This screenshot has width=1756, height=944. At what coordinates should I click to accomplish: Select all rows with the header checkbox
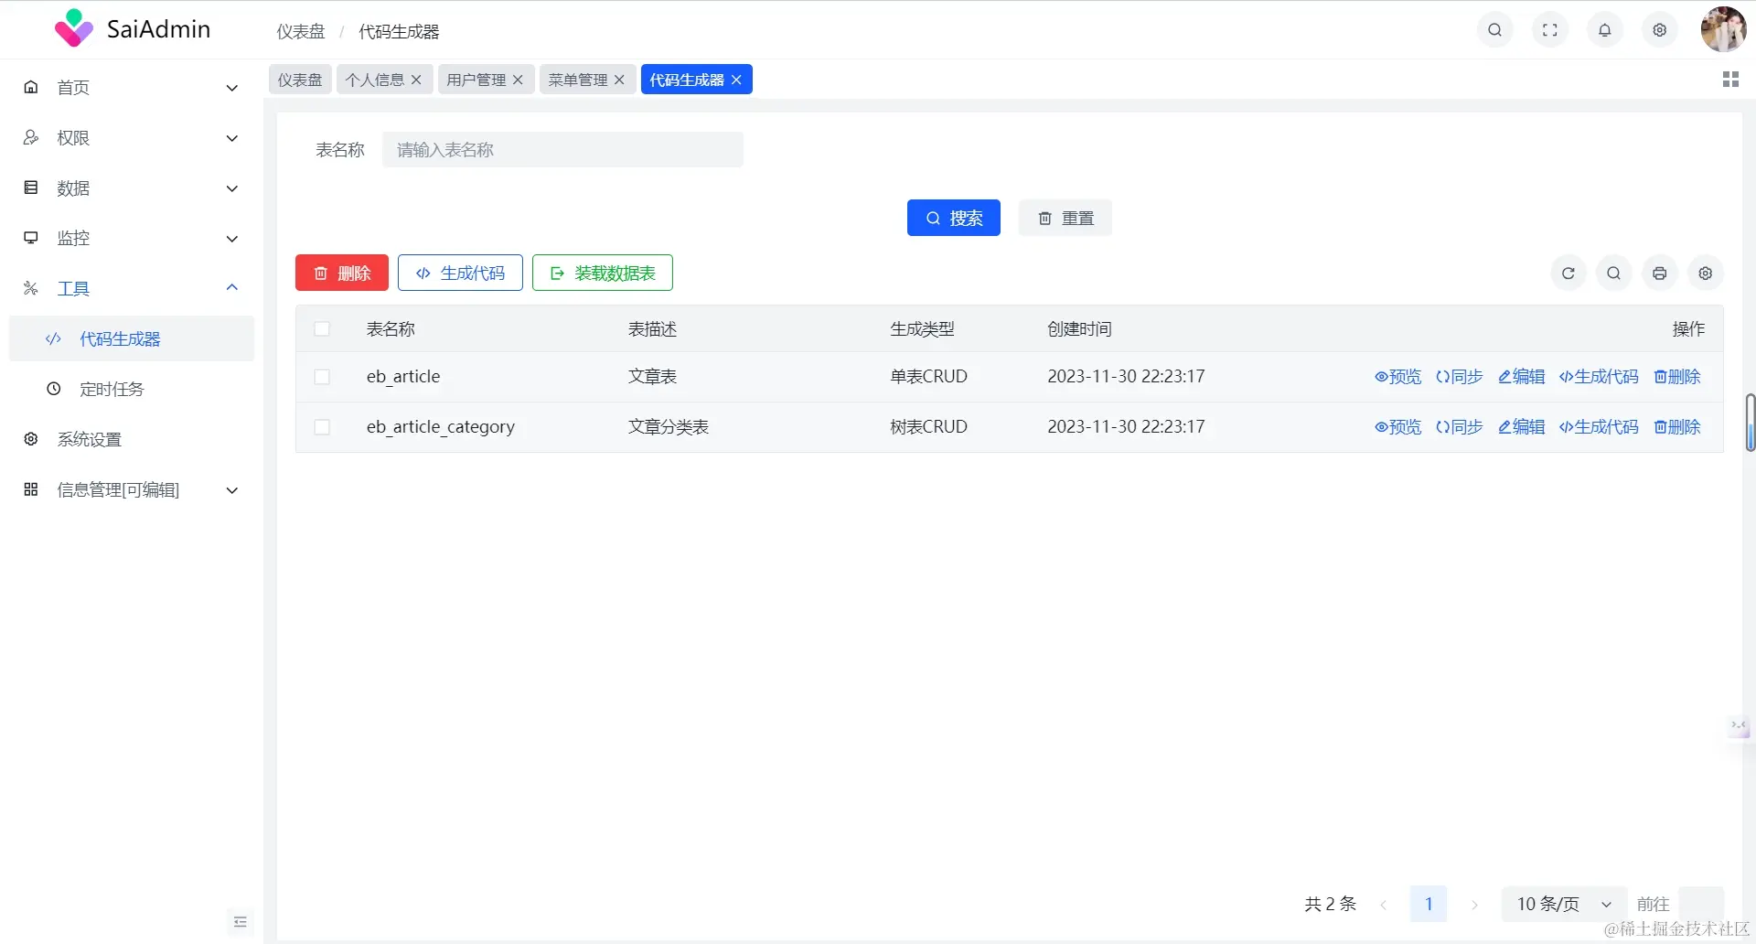tap(322, 328)
